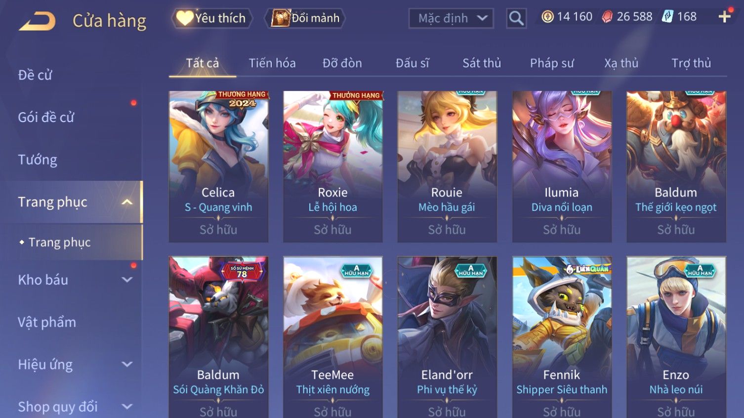Select Celica S - Quang vinh skin card
744x418 pixels.
pos(218,167)
